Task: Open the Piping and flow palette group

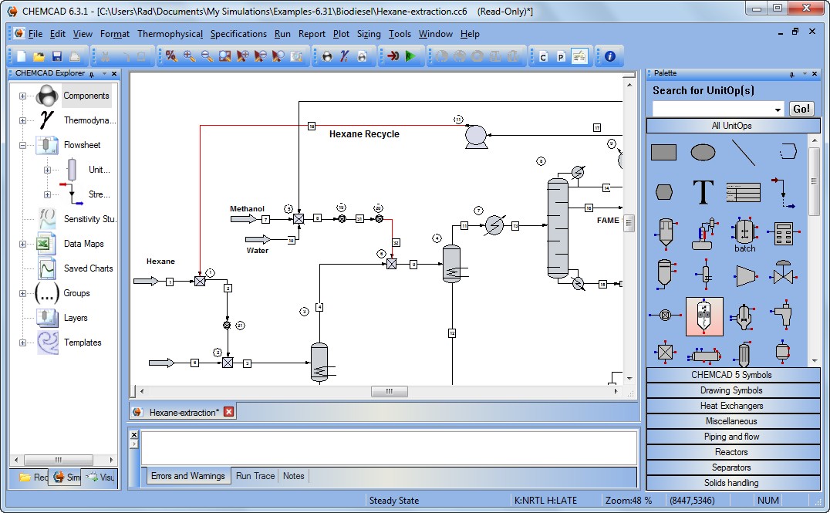Action: (733, 436)
